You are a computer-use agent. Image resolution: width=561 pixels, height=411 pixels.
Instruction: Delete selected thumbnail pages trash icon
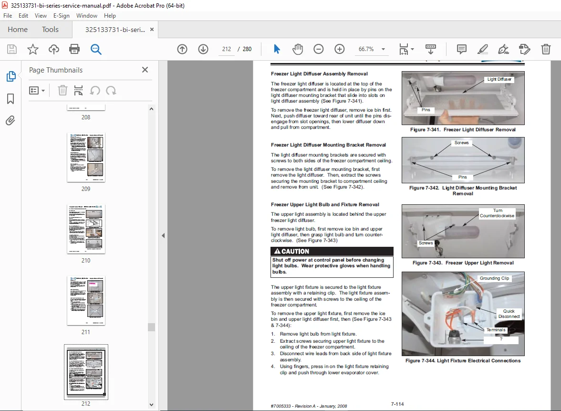pos(62,91)
